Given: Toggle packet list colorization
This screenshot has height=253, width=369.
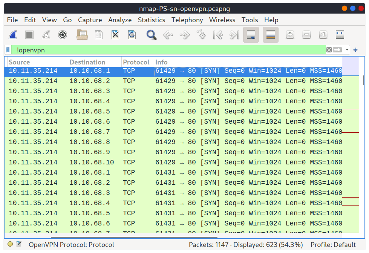Looking at the screenshot, I should click(x=270, y=35).
